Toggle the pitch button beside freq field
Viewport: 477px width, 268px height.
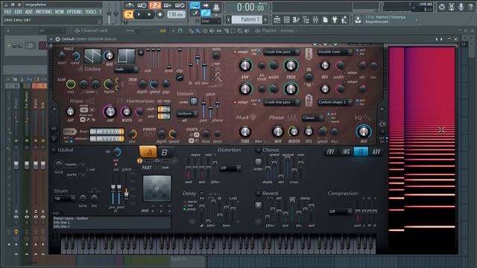69,132
